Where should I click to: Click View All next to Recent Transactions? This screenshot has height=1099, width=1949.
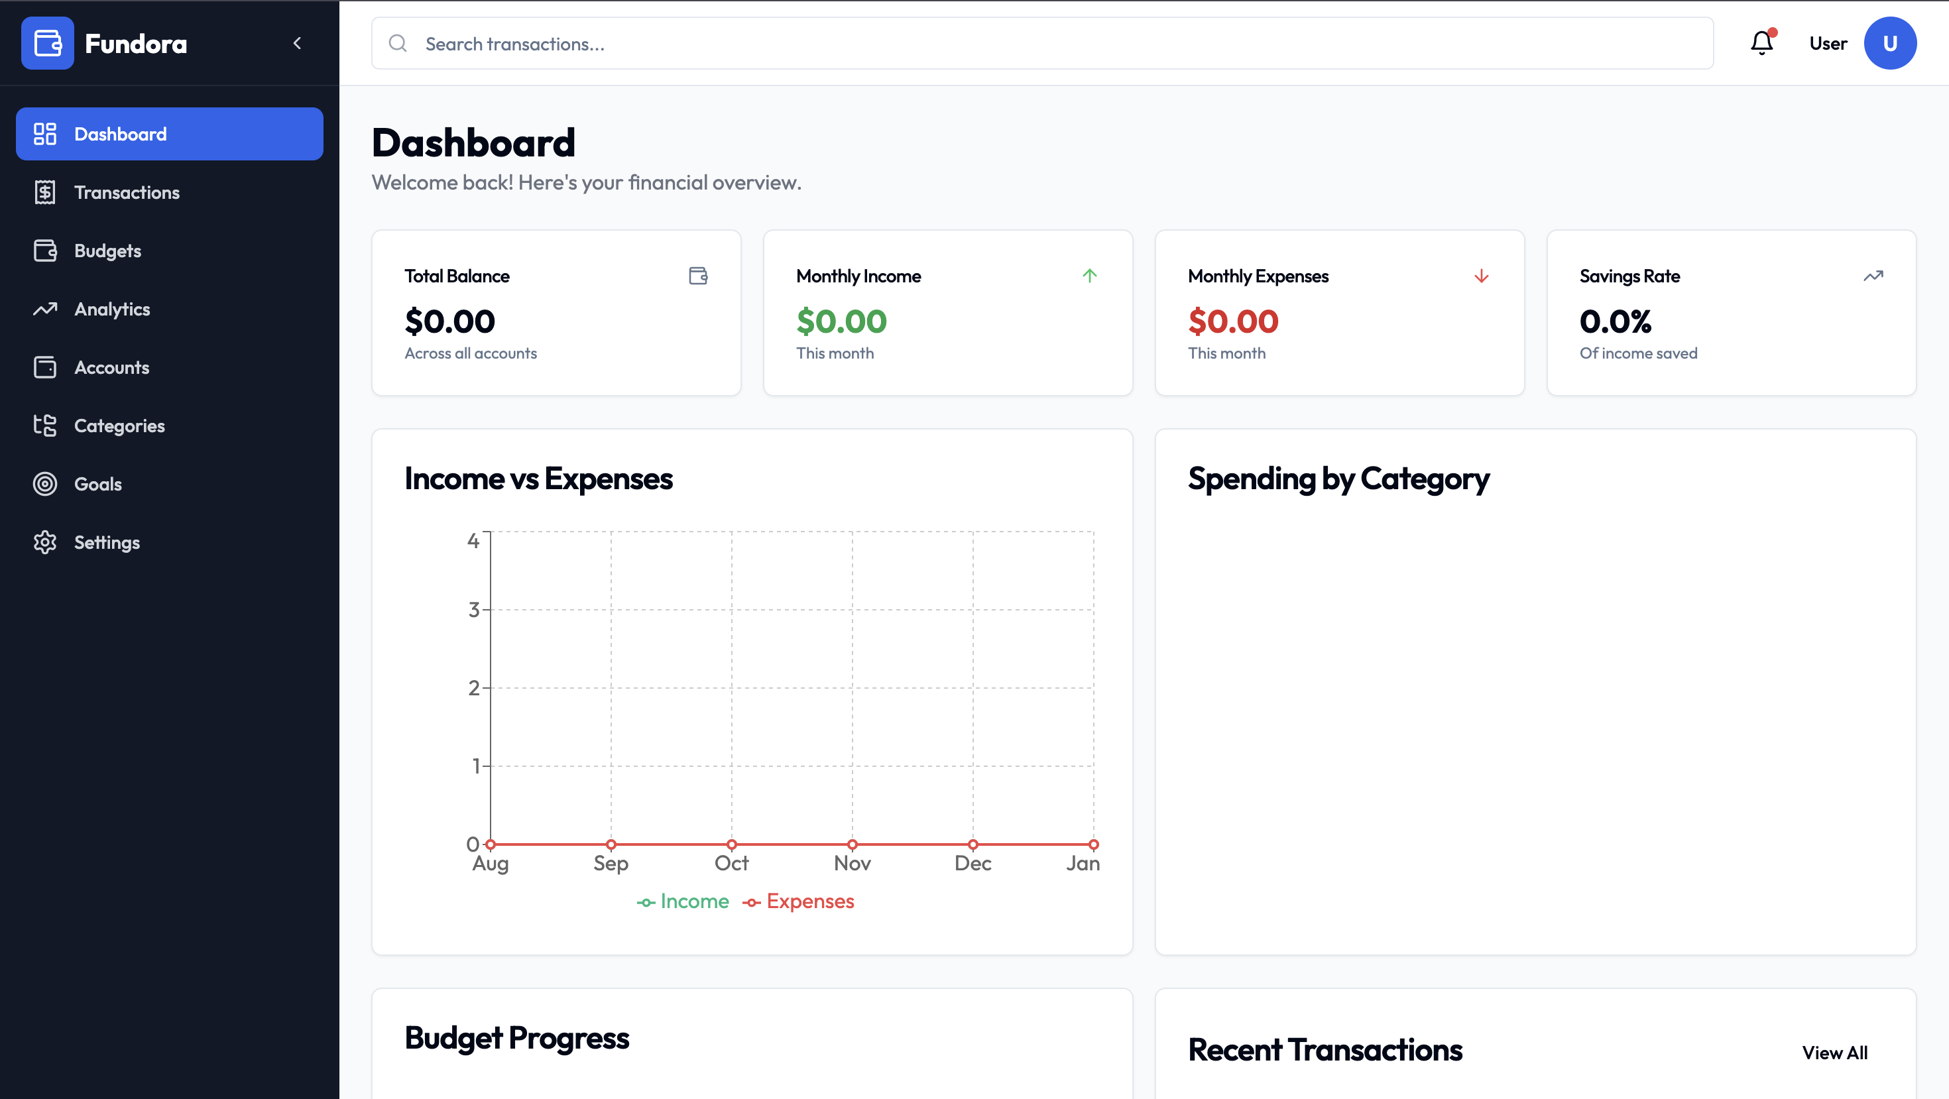click(1835, 1052)
